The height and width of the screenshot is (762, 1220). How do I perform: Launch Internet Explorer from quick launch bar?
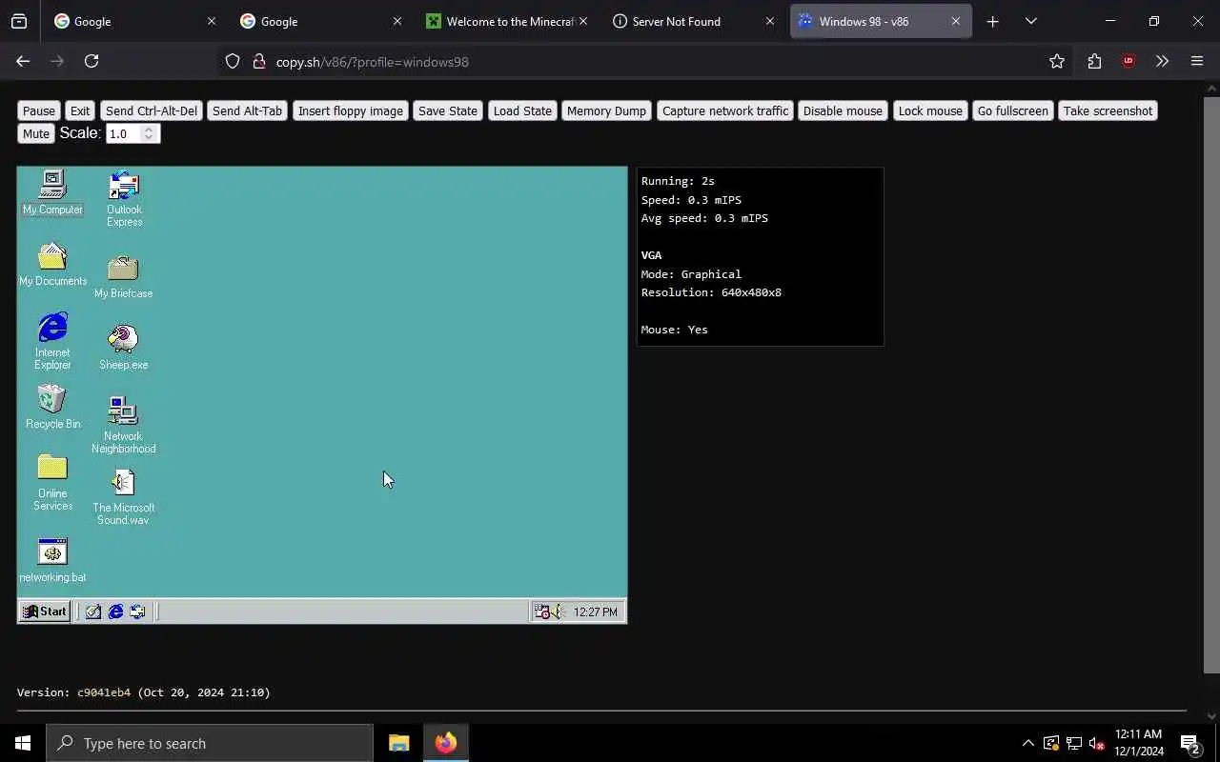click(x=115, y=612)
